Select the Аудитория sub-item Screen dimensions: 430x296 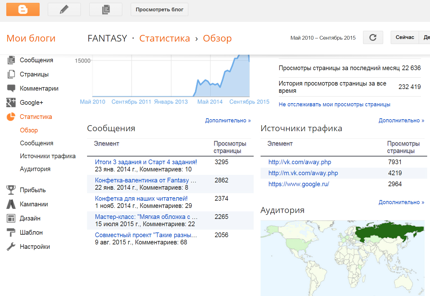coord(35,169)
